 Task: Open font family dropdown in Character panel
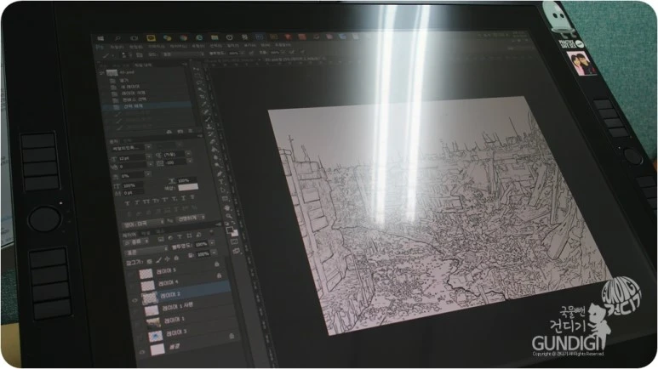149,147
